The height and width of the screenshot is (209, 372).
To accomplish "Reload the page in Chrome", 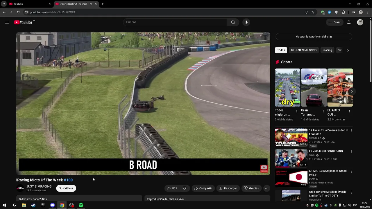I will click(18, 12).
